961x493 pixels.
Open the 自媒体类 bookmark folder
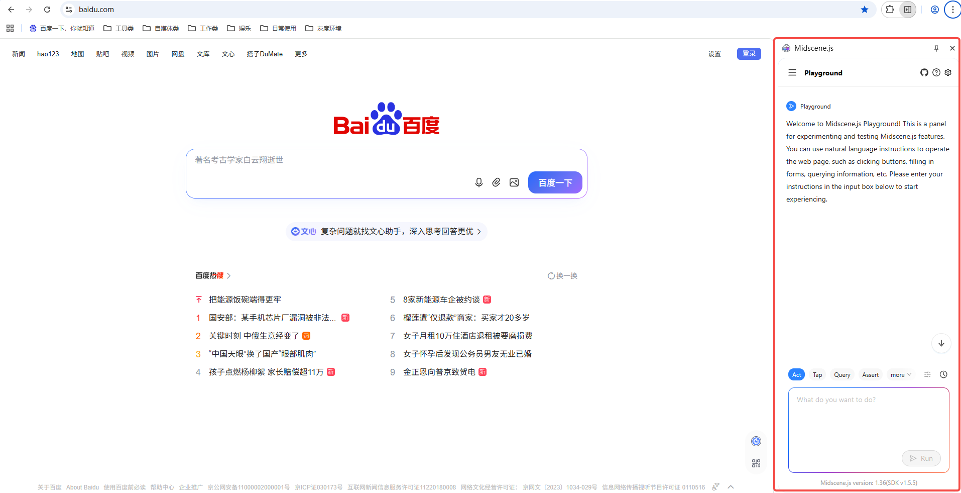[x=161, y=28]
